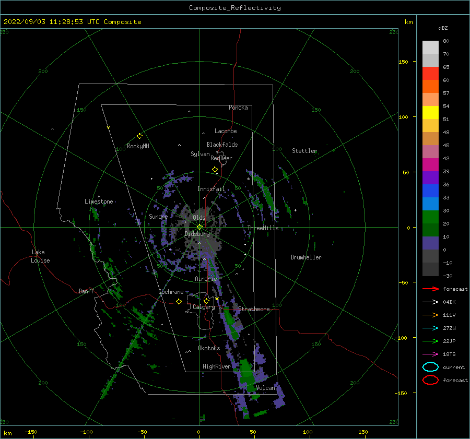Click the yellow diamond marker beside RockyMH
470x439 pixels.
pos(139,136)
